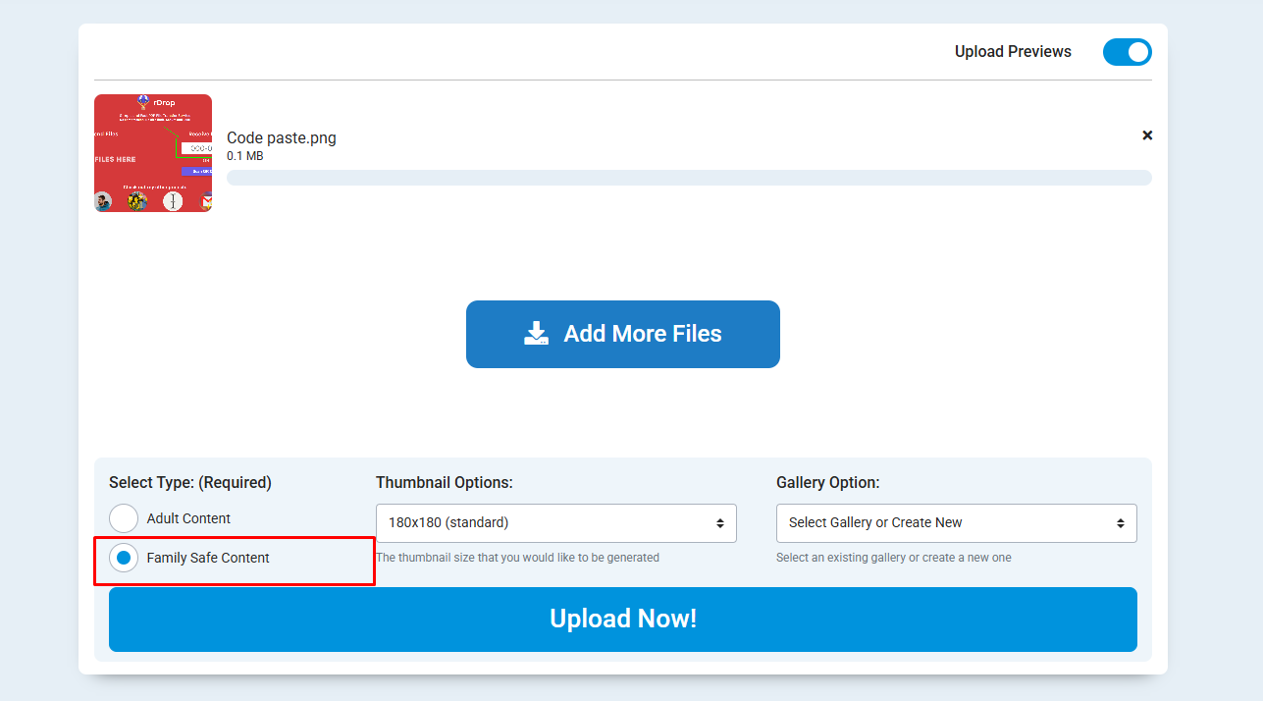Select the Adult Content radio button

pos(124,518)
